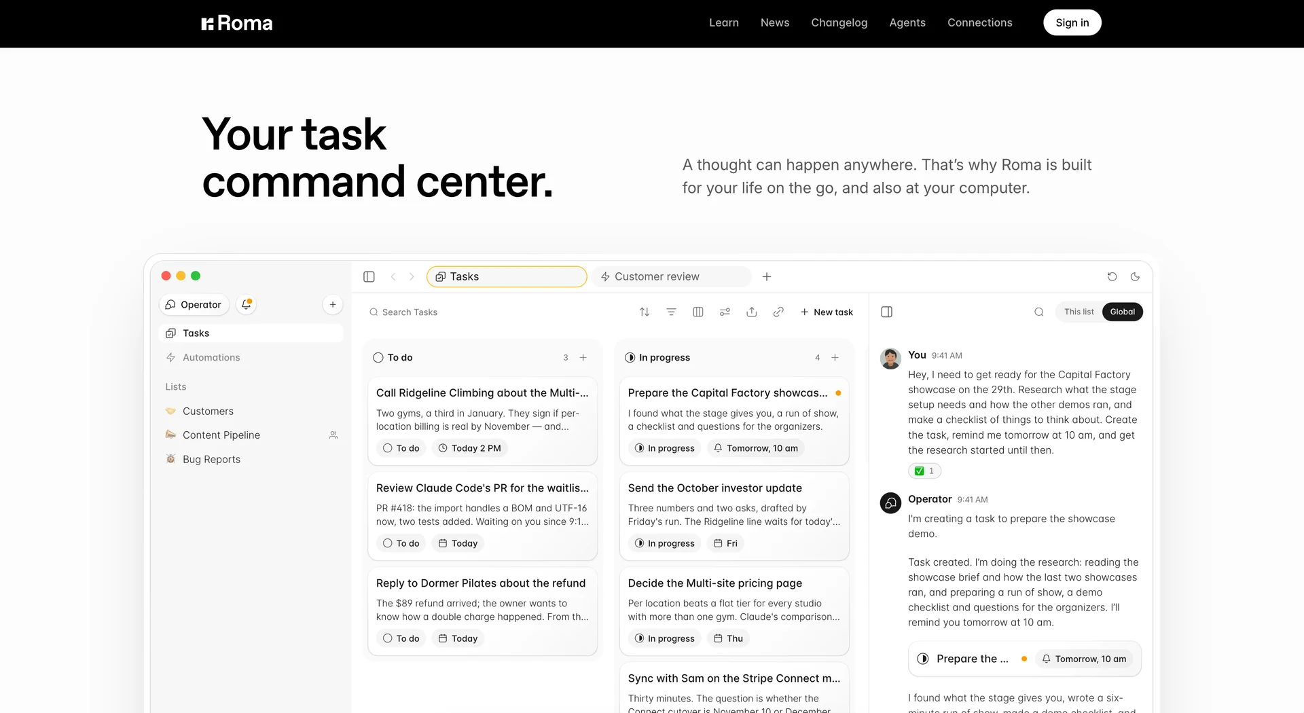
Task: Toggle the left sidebar panel icon
Action: (x=369, y=276)
